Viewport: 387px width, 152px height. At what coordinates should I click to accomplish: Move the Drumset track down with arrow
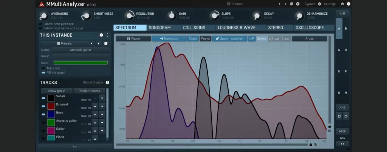click(102, 106)
